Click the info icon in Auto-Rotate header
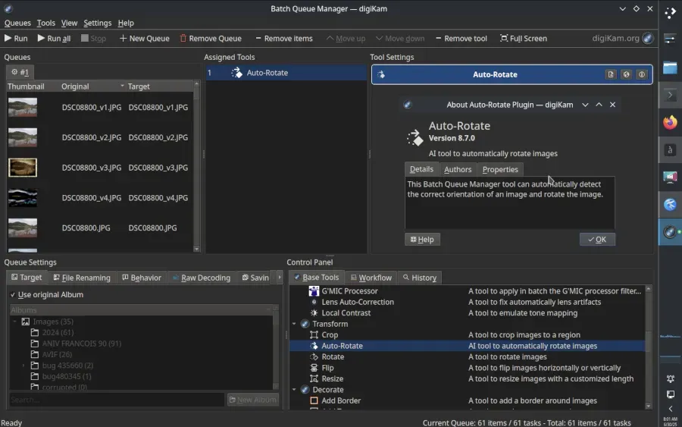 coord(642,74)
